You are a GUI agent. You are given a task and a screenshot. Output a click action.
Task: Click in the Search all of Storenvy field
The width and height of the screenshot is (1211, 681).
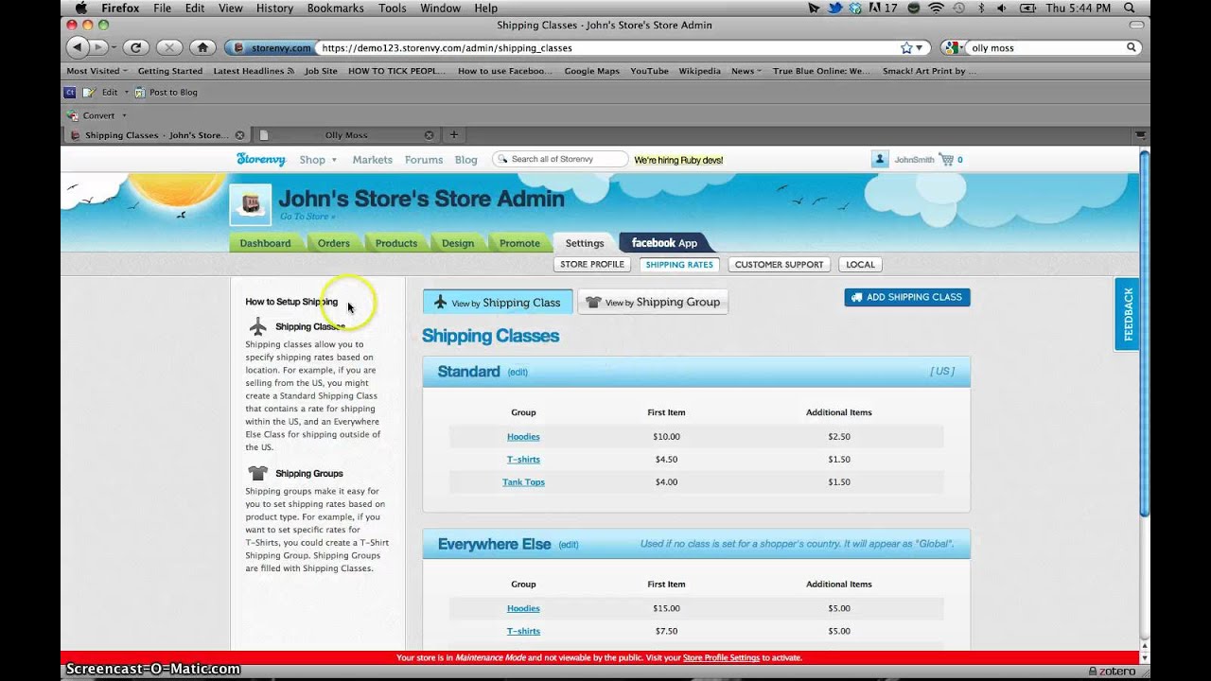[x=560, y=159]
